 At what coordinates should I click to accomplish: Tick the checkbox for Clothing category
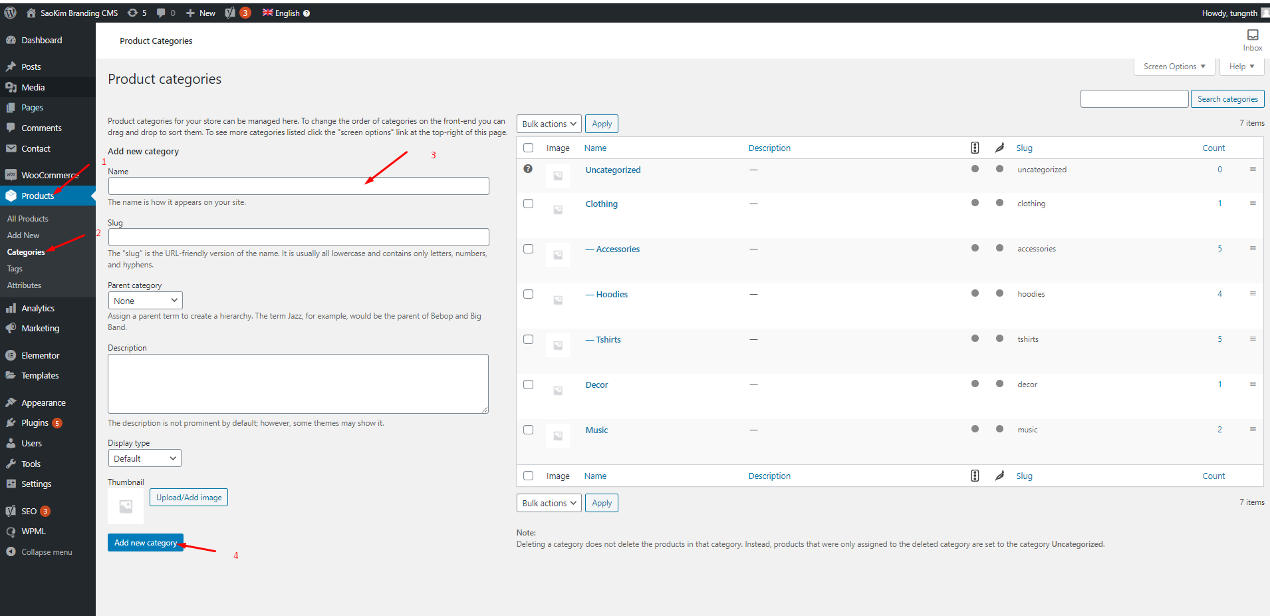528,204
